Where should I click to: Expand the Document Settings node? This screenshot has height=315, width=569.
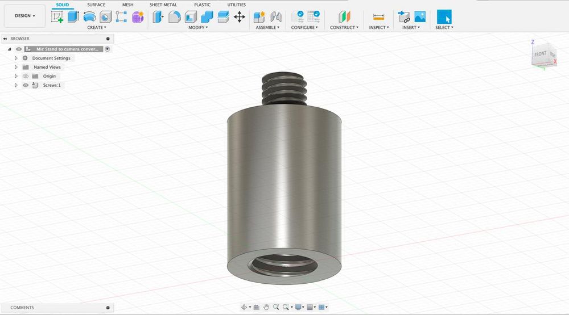[16, 58]
